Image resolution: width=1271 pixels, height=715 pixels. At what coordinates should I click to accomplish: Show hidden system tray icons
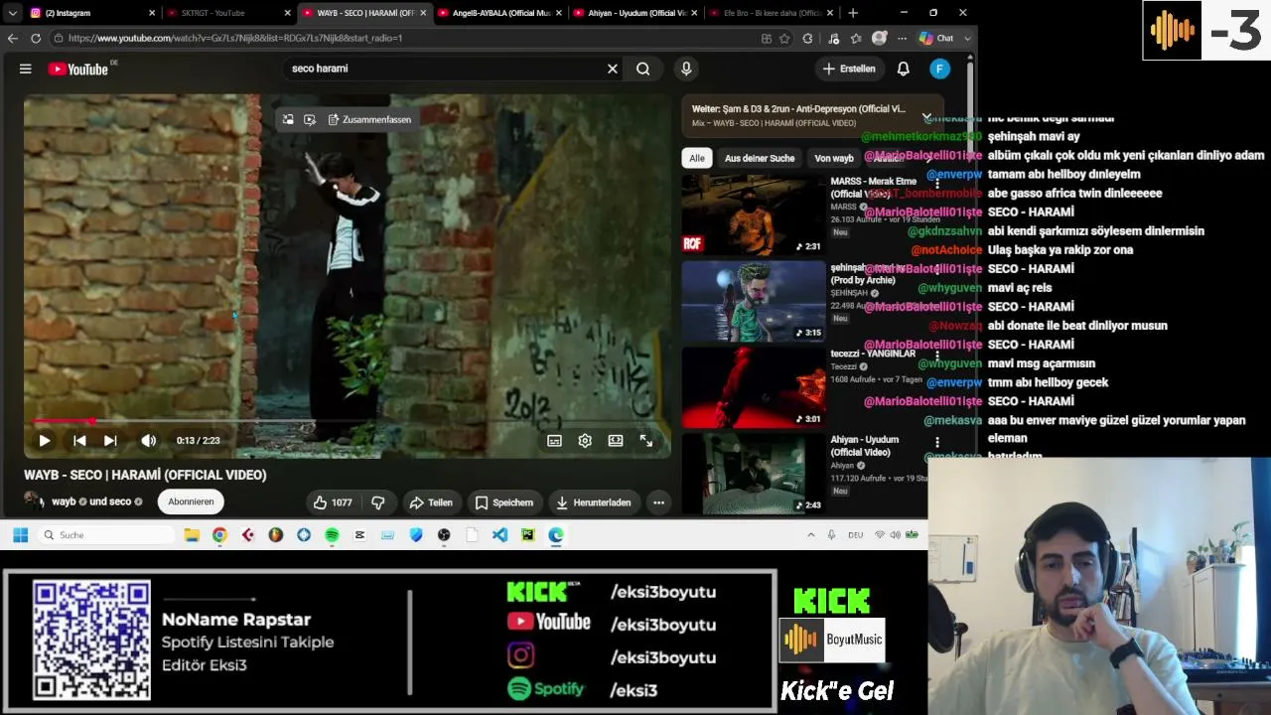810,535
